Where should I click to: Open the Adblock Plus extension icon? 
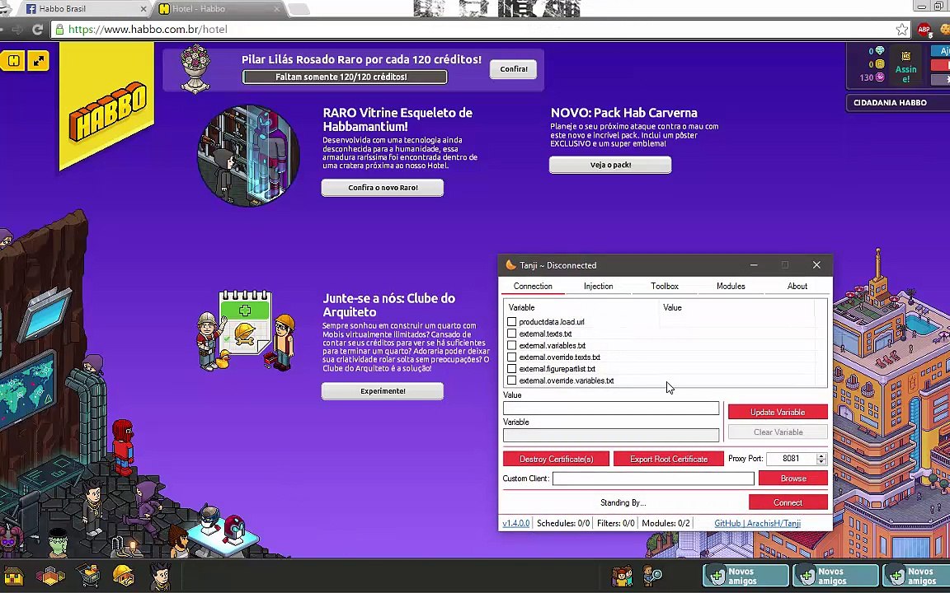(x=924, y=29)
